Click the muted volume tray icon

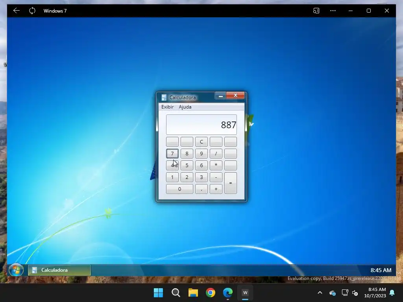355,293
